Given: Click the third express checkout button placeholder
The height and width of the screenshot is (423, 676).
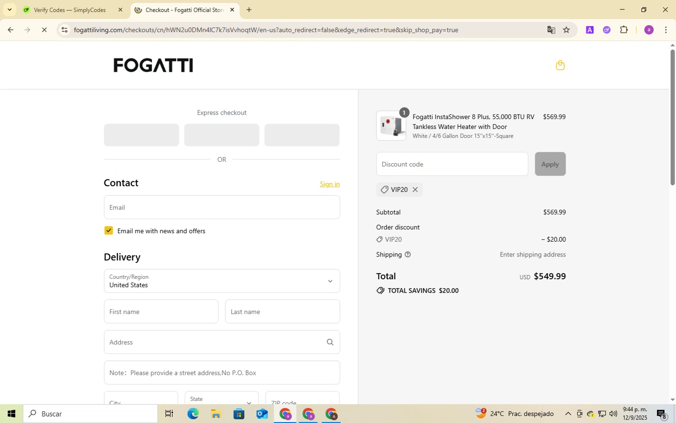Looking at the screenshot, I should coord(302,135).
